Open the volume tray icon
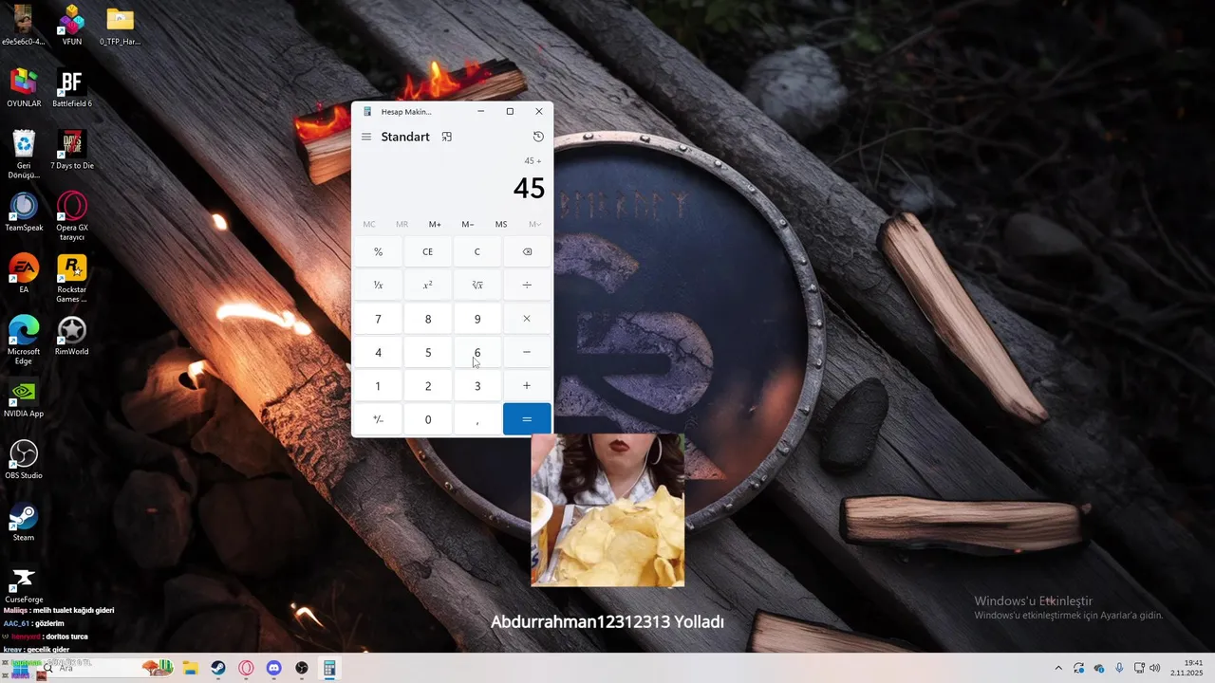Viewport: 1215px width, 683px height. 1155,668
